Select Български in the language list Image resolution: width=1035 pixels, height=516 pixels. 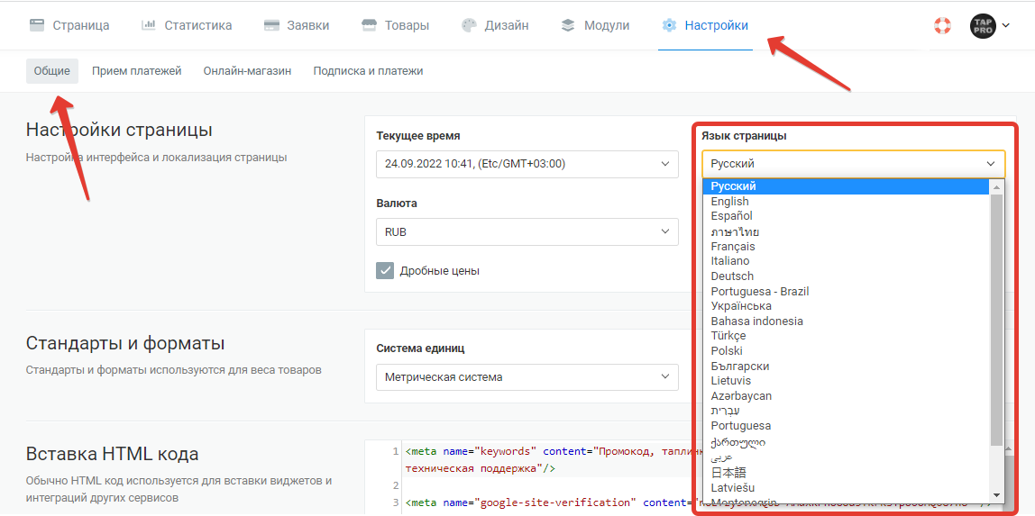coord(847,367)
